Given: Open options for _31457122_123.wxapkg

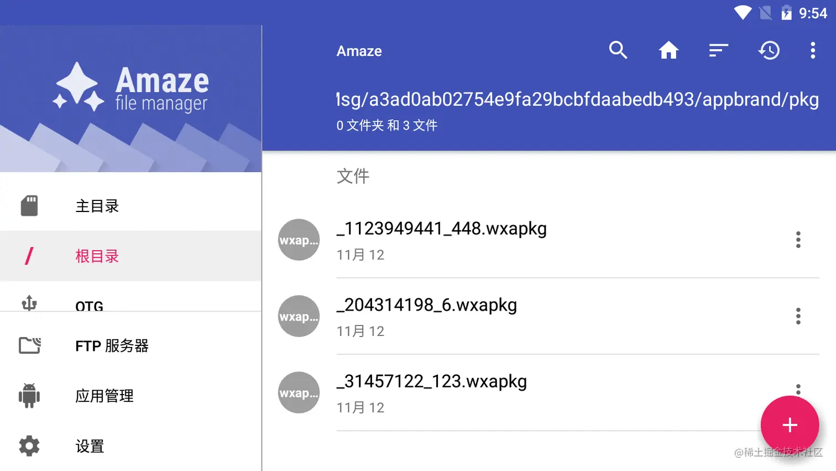Looking at the screenshot, I should coord(798,390).
